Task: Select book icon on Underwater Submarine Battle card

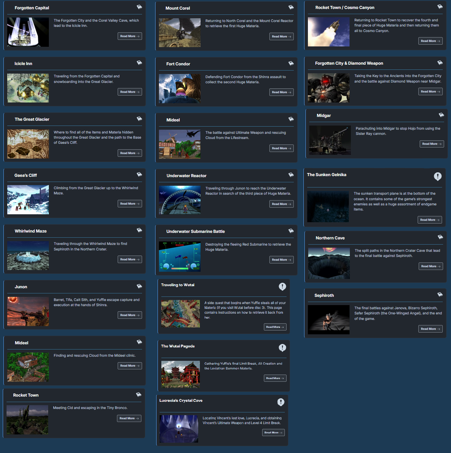Action: tap(291, 231)
